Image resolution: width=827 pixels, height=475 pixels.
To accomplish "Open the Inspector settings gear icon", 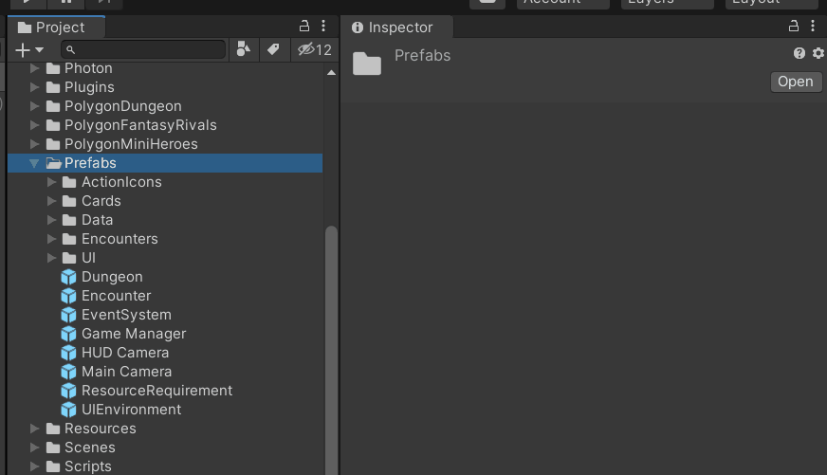I will click(x=818, y=53).
